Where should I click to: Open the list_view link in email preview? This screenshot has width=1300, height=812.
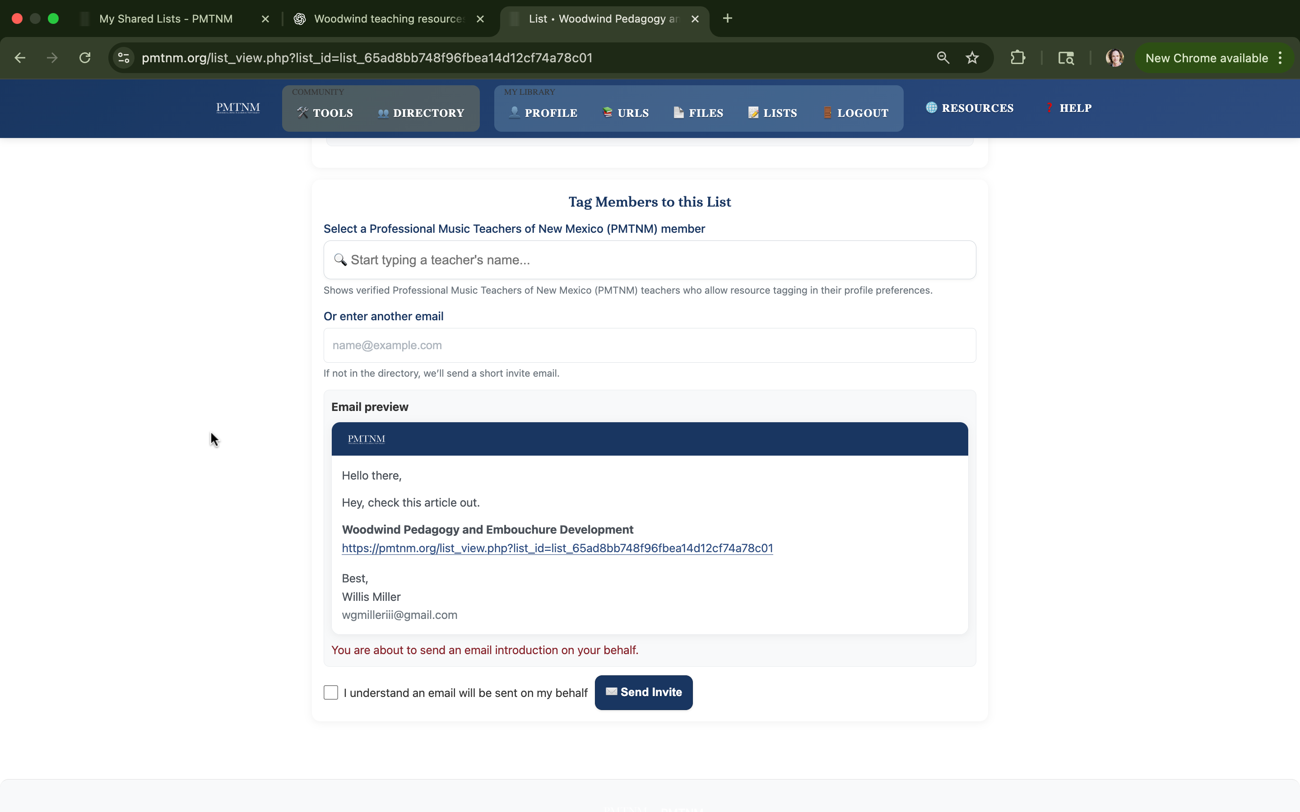557,548
